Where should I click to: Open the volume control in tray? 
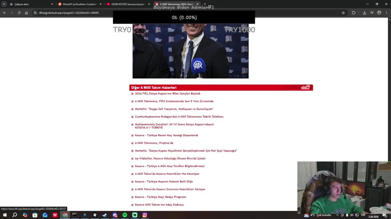tap(352, 215)
